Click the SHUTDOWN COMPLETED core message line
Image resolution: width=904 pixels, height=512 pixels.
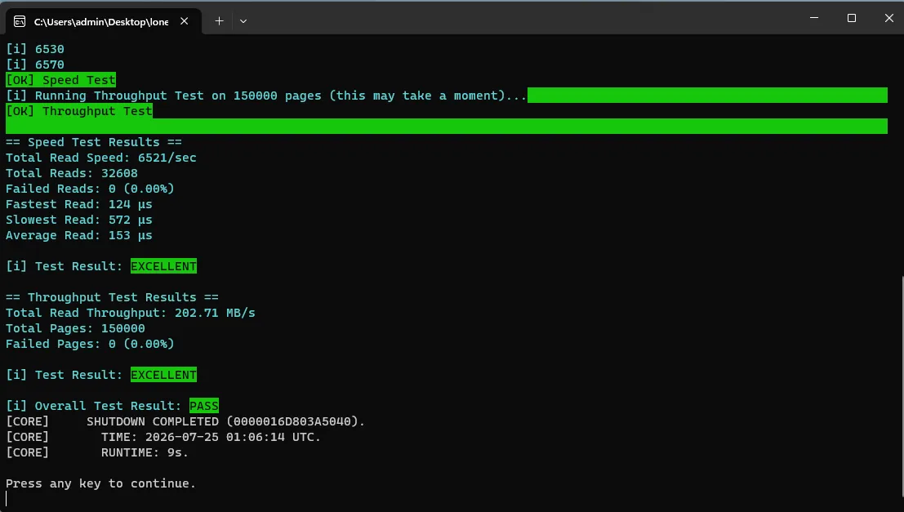click(185, 421)
